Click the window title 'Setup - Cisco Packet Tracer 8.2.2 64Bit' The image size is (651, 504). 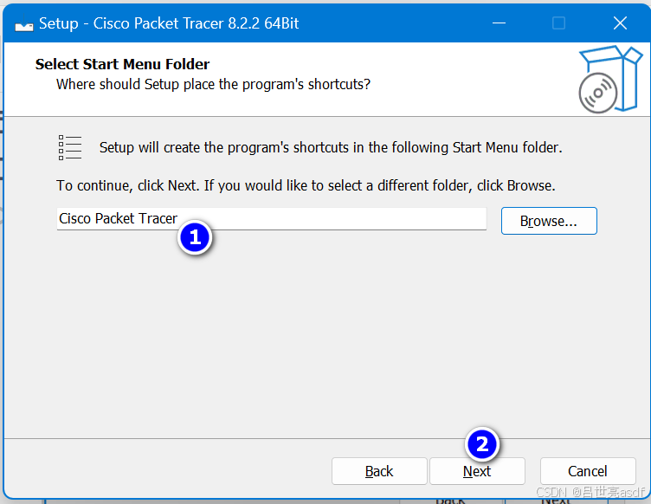(169, 23)
